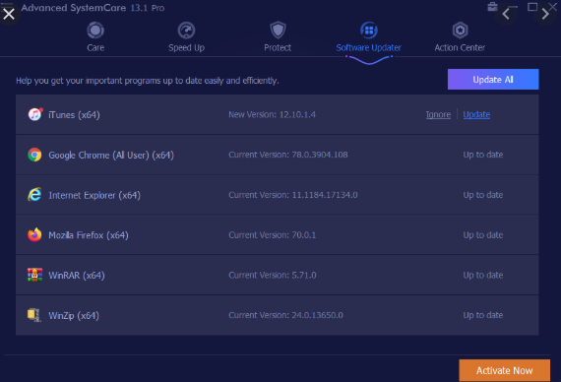
Task: Open the Care tab icon
Action: coord(95,31)
